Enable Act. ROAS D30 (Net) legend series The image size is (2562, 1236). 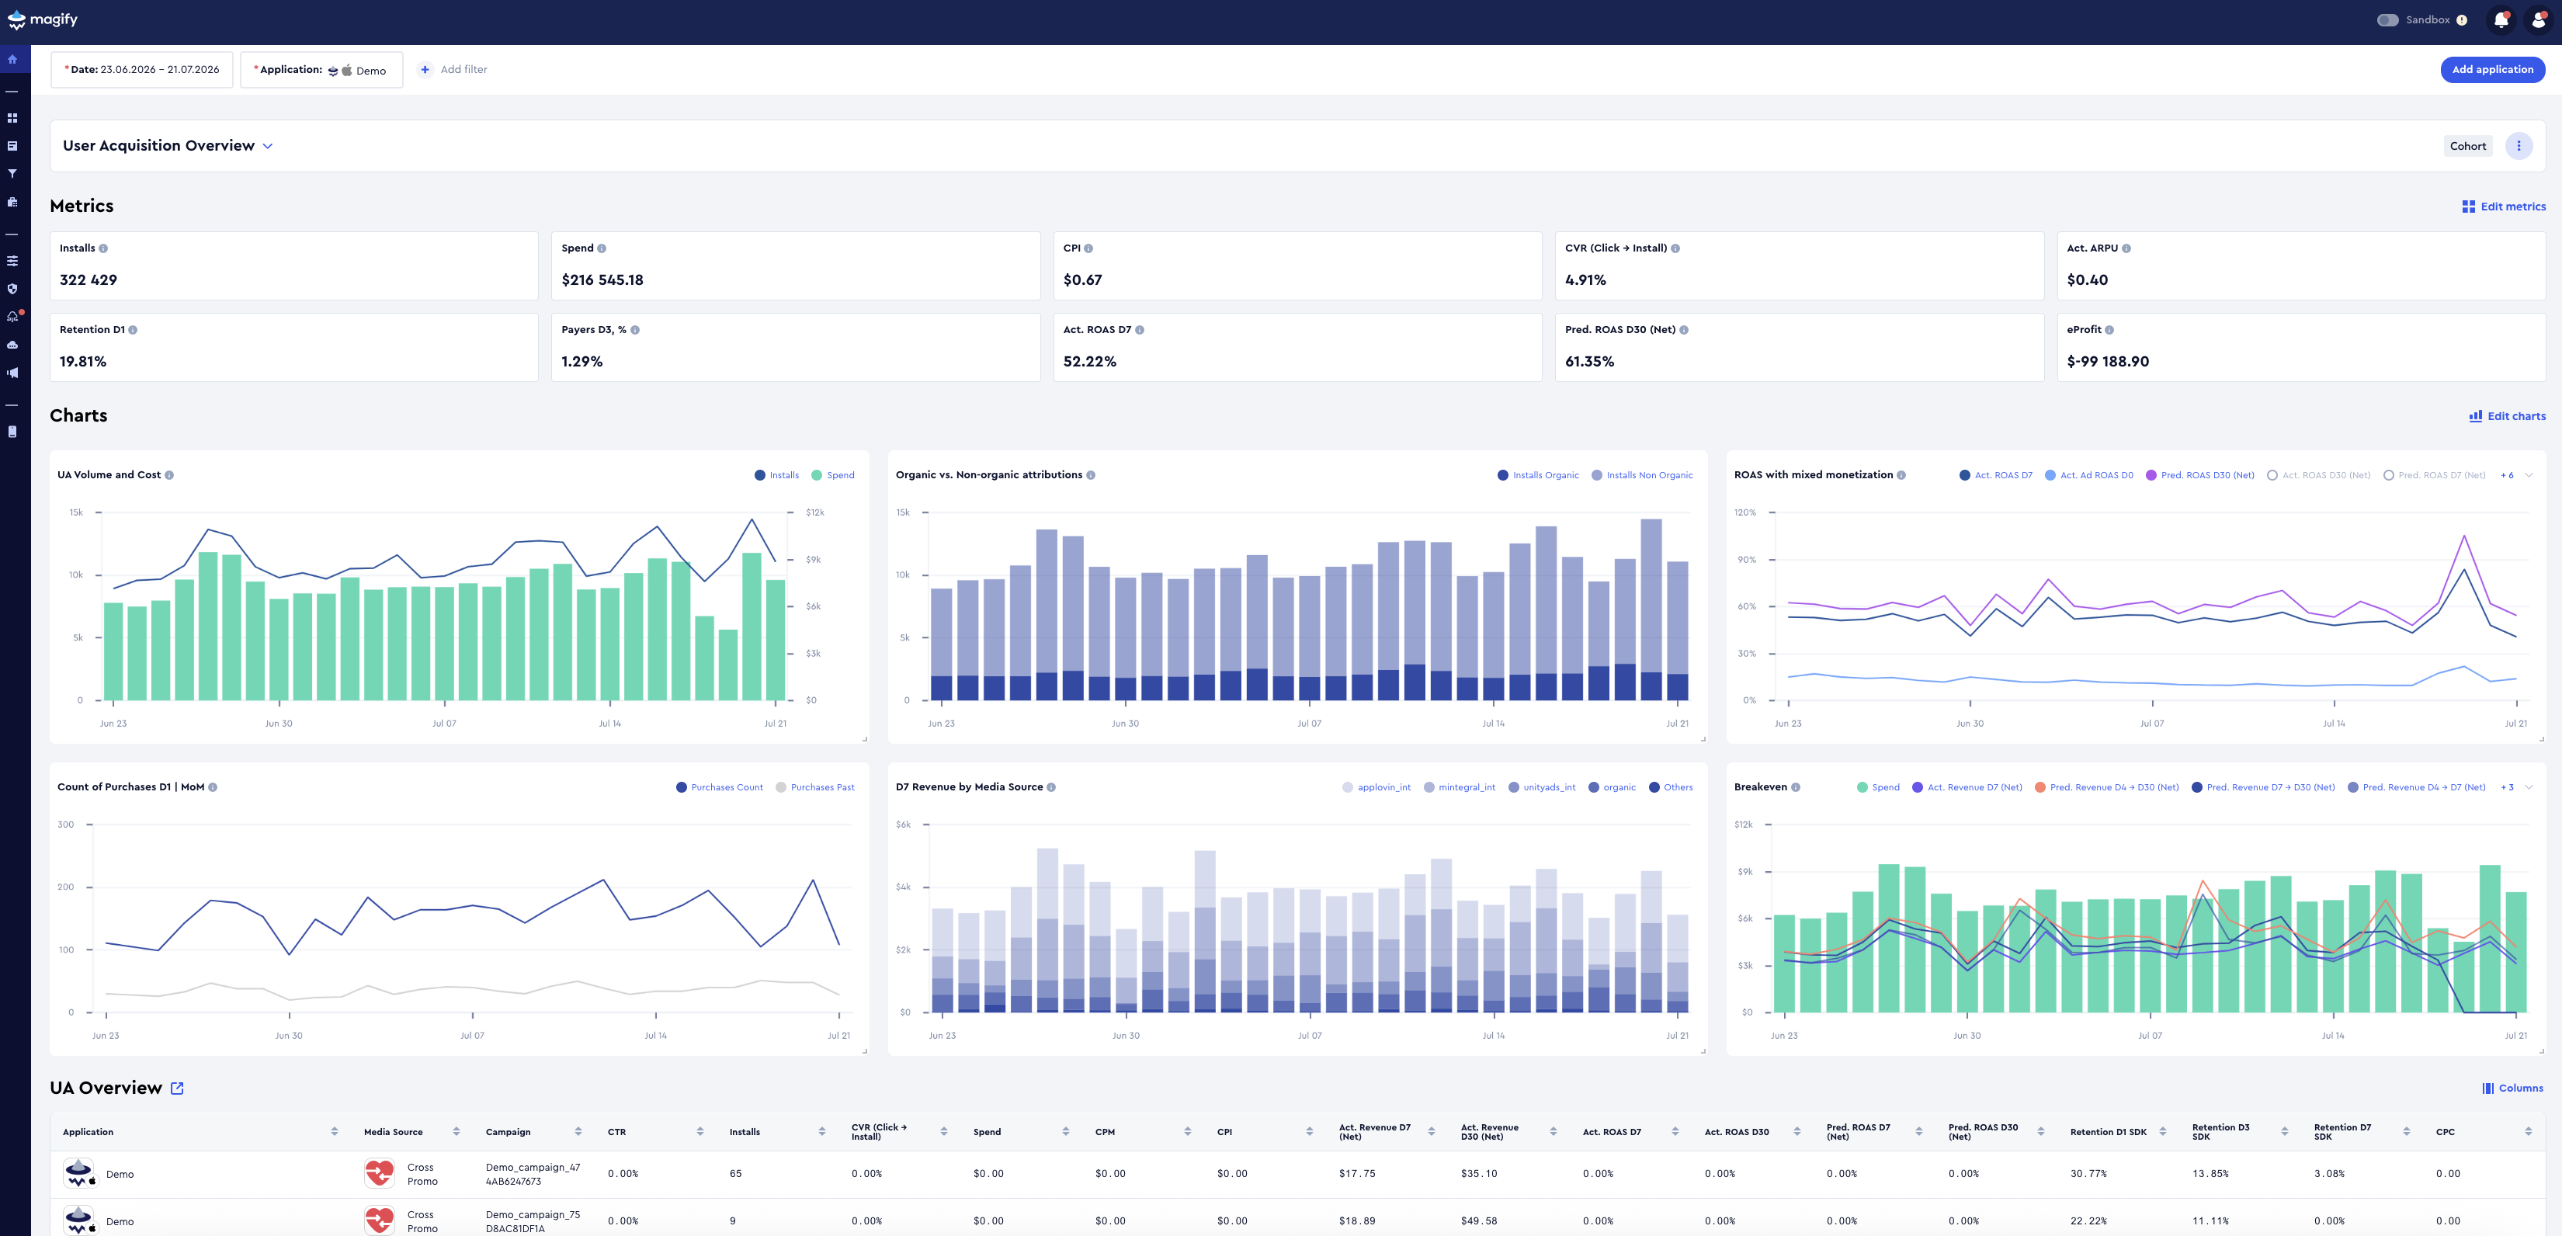tap(2318, 475)
